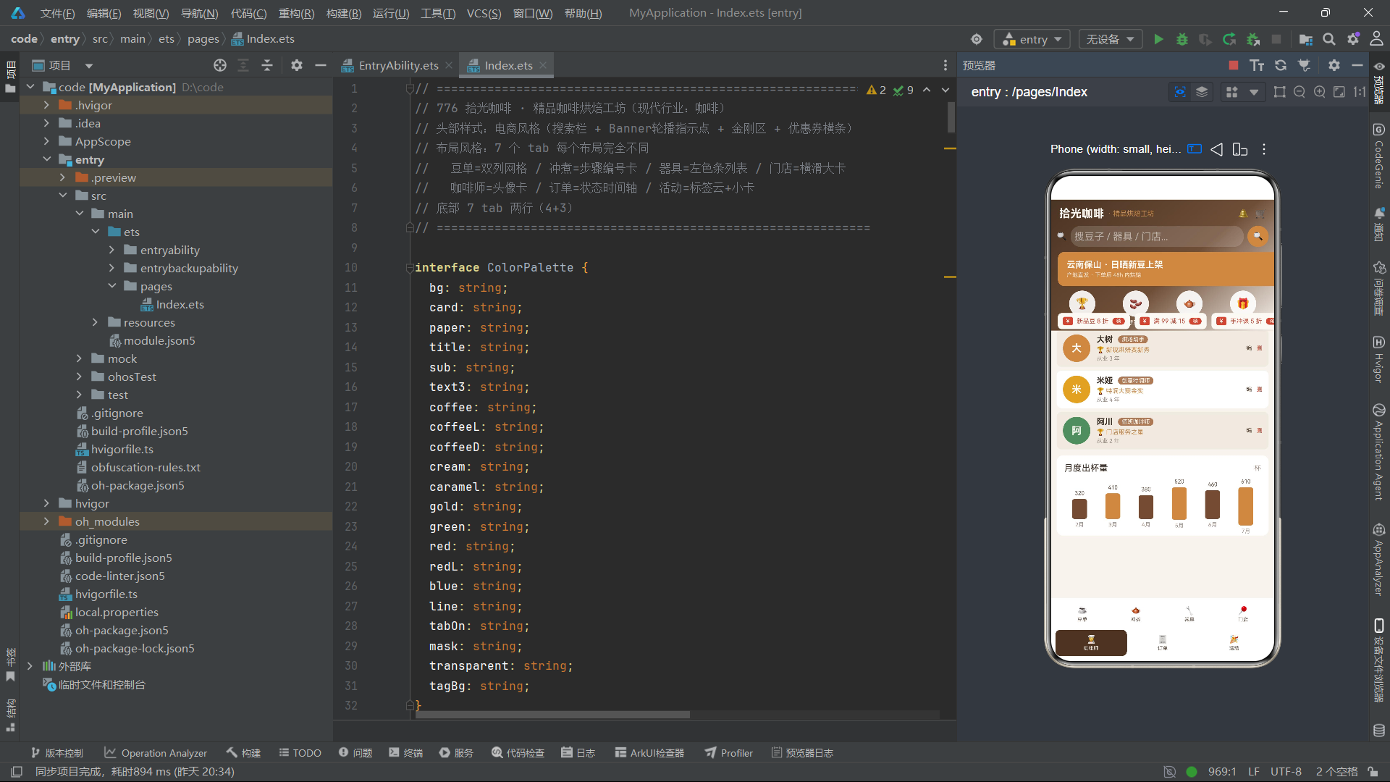Click 'pages' in the breadcrumb path

coord(203,39)
